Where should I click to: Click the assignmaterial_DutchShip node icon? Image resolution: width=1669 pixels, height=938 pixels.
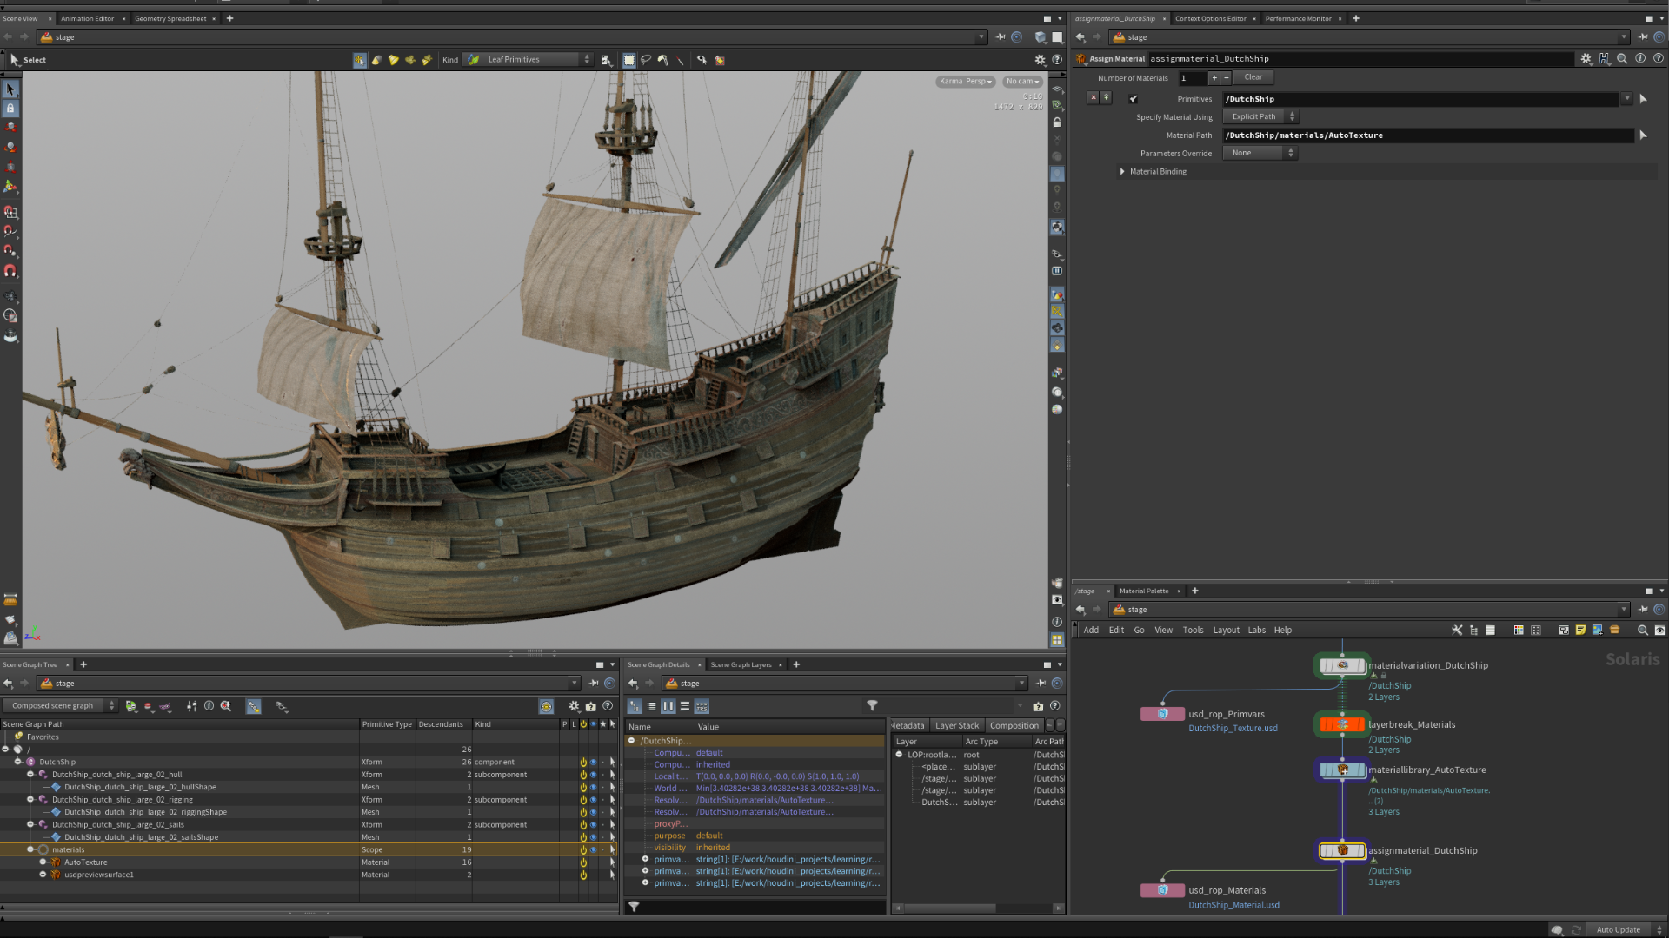(1342, 851)
